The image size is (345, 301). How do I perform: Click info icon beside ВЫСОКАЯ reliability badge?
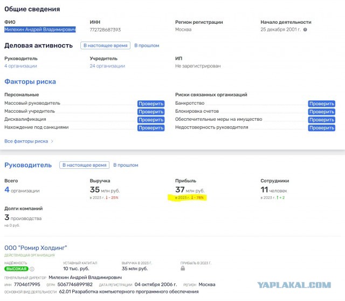32,269
